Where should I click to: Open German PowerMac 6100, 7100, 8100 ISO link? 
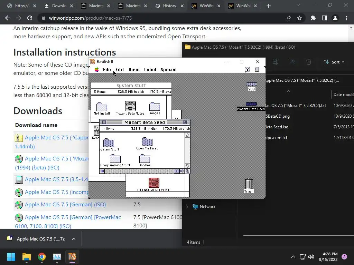[68, 222]
